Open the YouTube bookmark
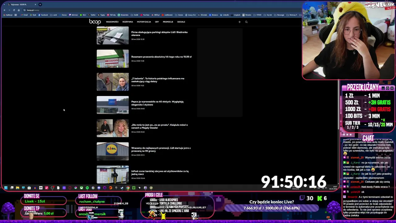This screenshot has height=223, width=396. [x=145, y=15]
